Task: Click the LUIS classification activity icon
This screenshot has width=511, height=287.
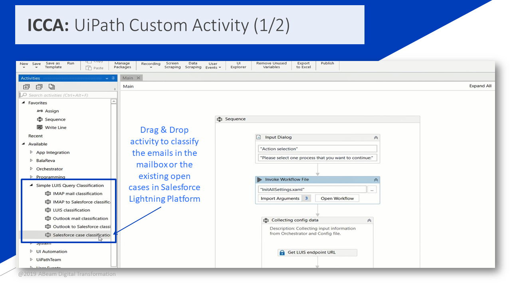Action: (x=48, y=210)
